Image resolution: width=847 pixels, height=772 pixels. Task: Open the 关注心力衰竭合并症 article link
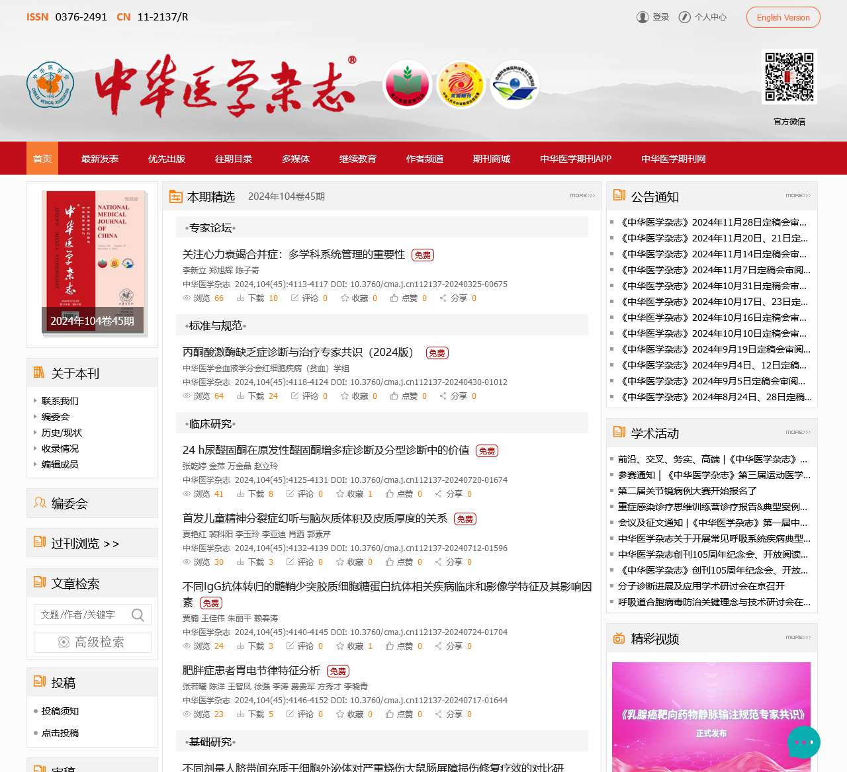pyautogui.click(x=293, y=255)
